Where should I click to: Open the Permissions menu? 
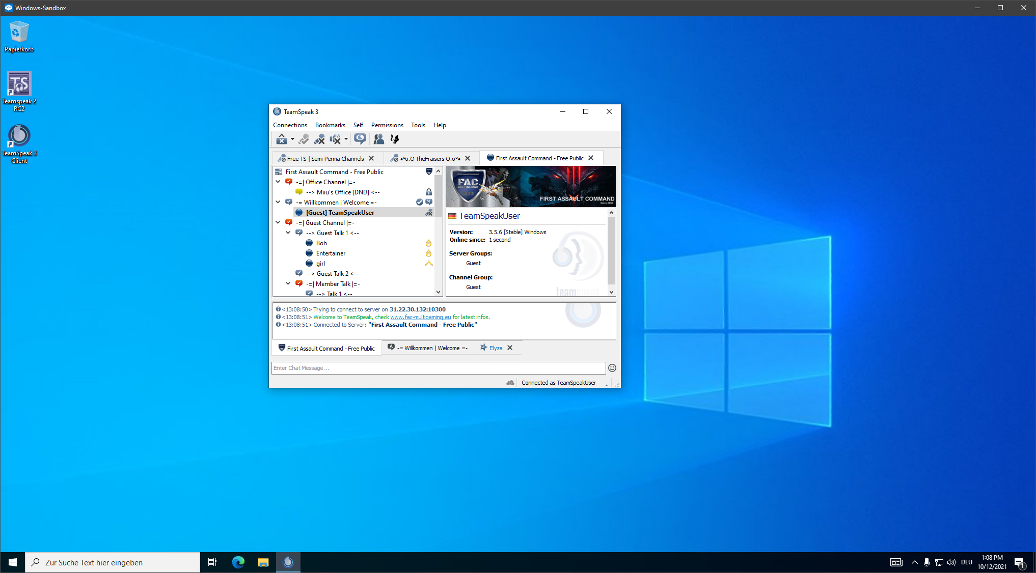(387, 125)
